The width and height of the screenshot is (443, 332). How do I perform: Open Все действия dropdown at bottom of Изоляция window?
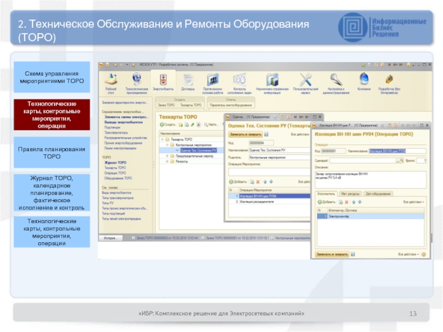(x=409, y=255)
